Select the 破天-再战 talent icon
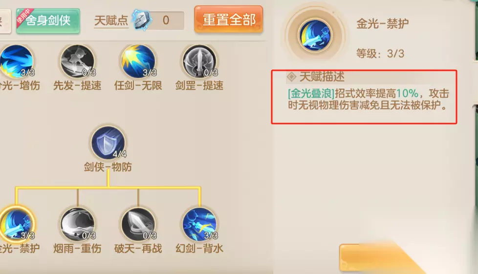478x274 pixels. [x=138, y=225]
